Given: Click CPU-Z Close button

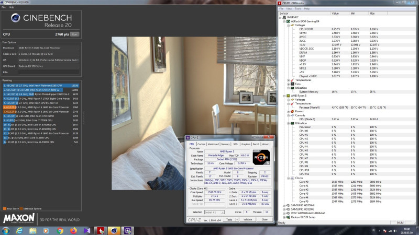Looking at the screenshot, I should [264, 219].
